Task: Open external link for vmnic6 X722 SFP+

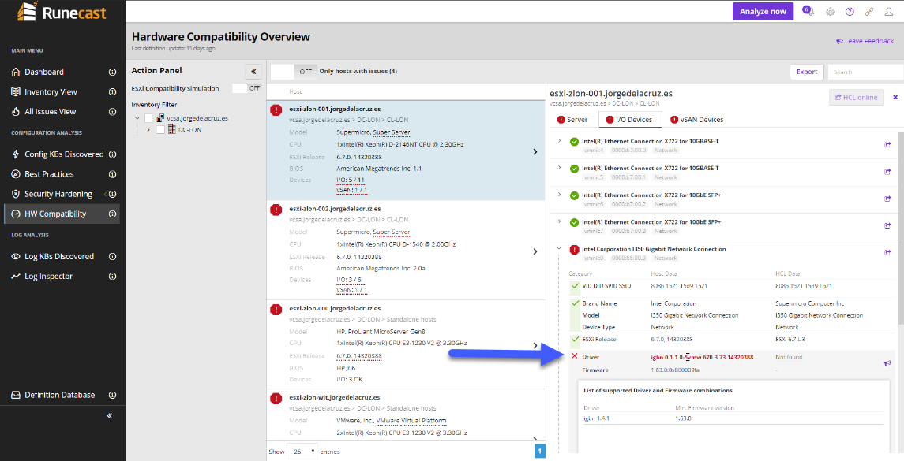Action: pyautogui.click(x=887, y=199)
